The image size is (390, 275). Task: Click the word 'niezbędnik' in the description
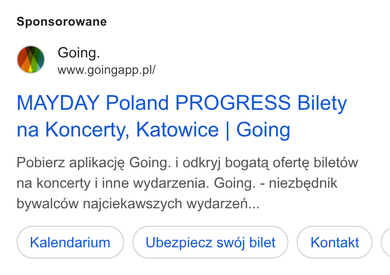click(x=303, y=183)
